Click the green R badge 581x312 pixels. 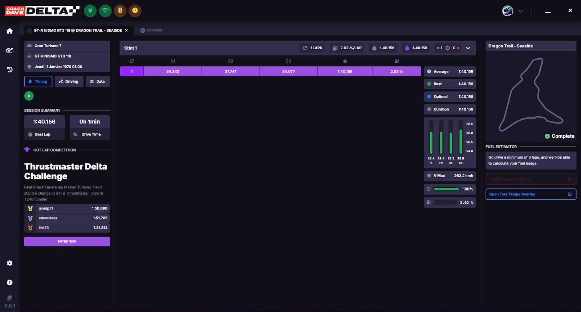coord(29,96)
